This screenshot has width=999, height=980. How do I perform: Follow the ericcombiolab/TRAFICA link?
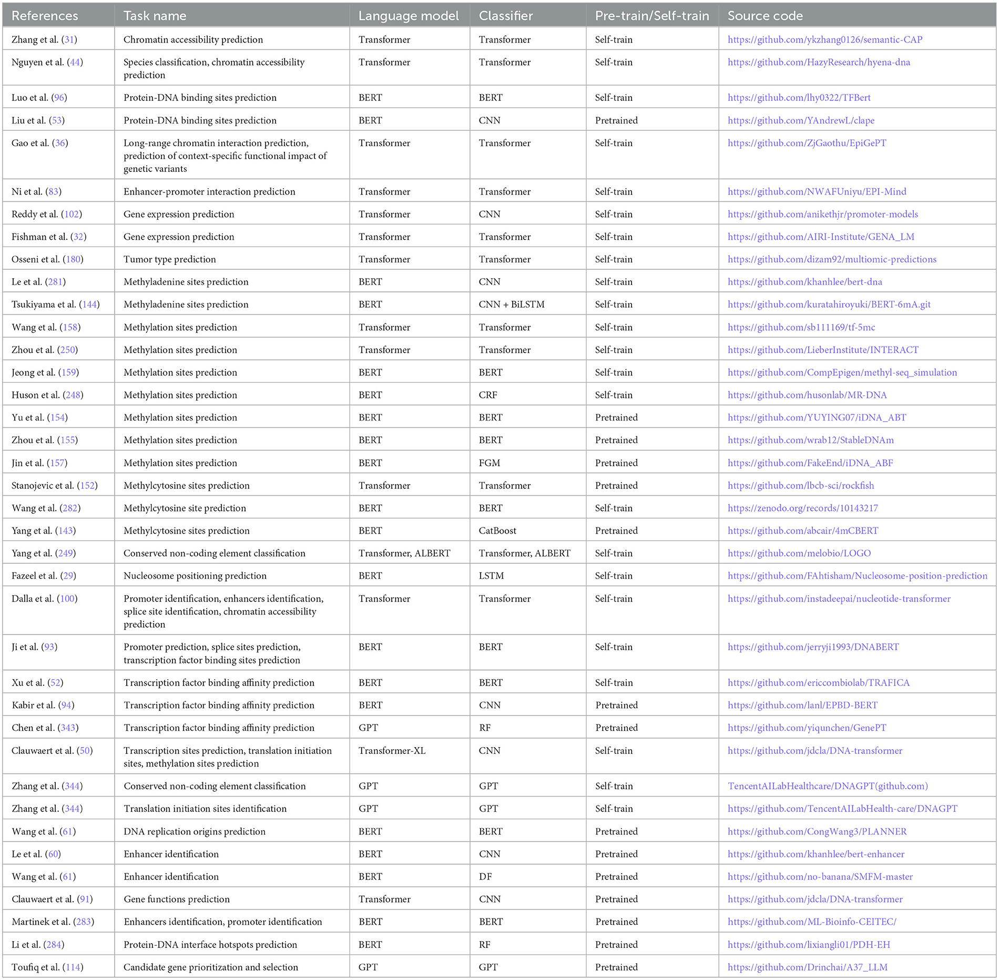(819, 682)
